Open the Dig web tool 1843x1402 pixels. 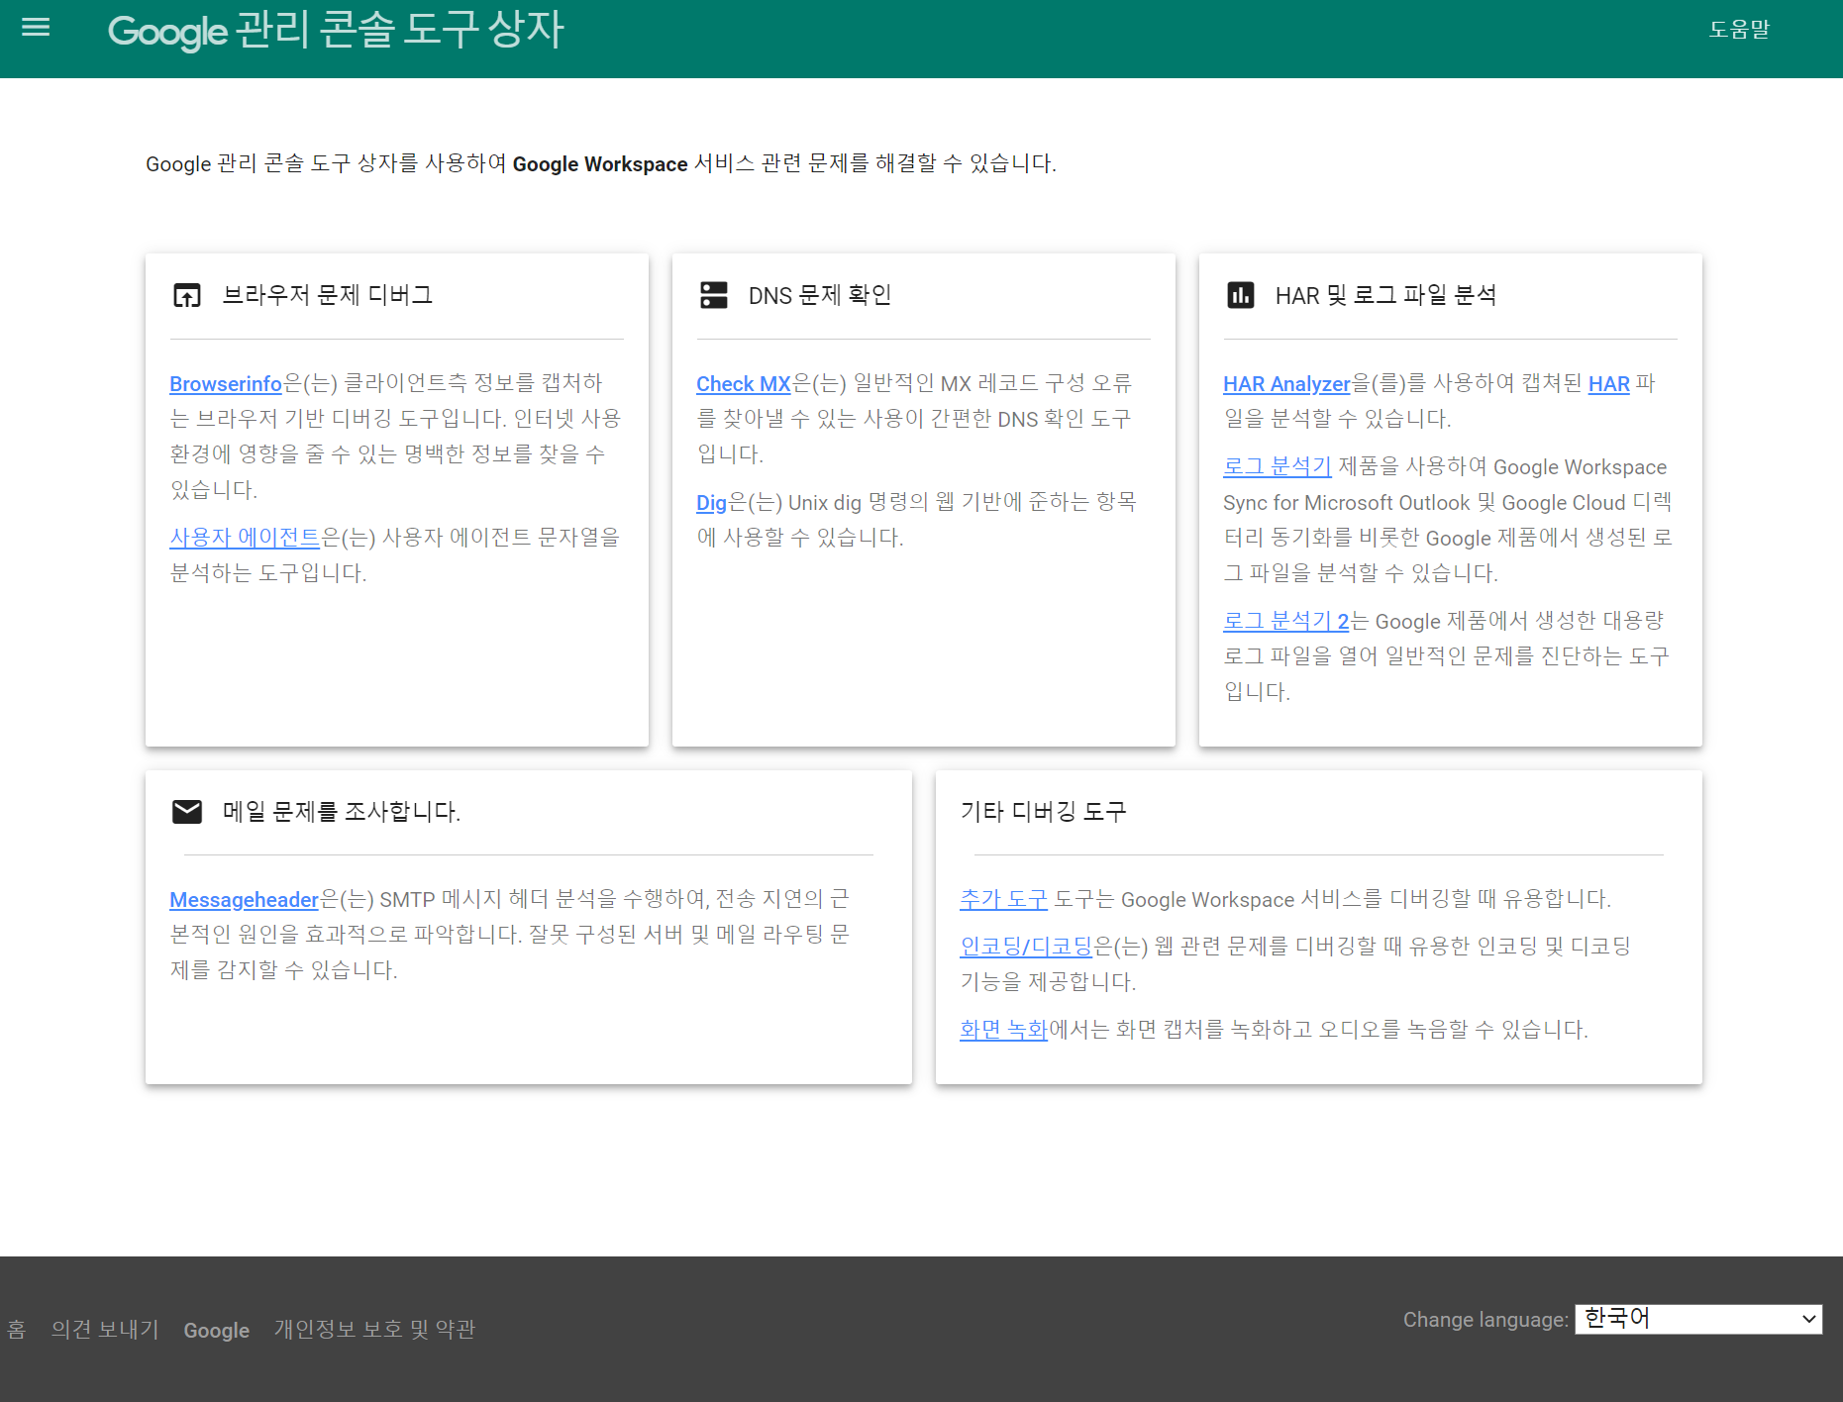pos(712,502)
